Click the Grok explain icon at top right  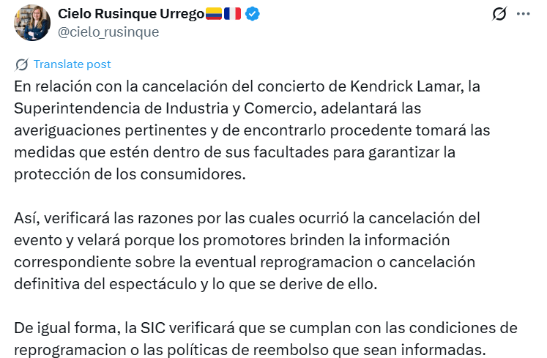tap(500, 14)
